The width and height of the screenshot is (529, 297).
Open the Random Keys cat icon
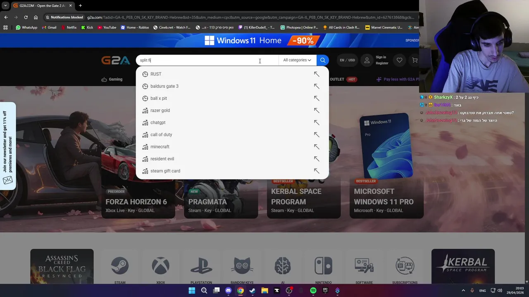click(x=242, y=266)
